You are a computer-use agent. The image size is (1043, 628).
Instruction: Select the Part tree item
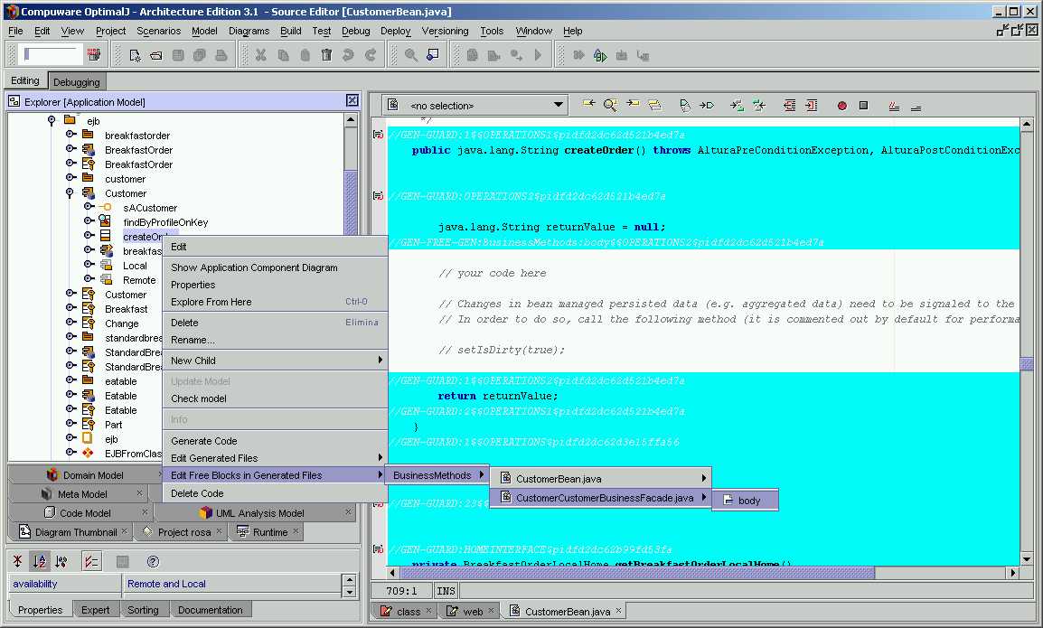pyautogui.click(x=113, y=425)
